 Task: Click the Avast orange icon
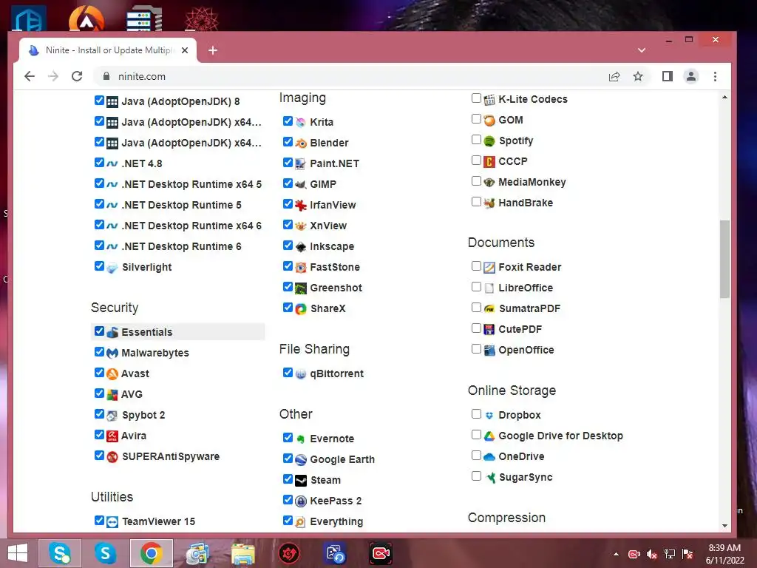[112, 373]
